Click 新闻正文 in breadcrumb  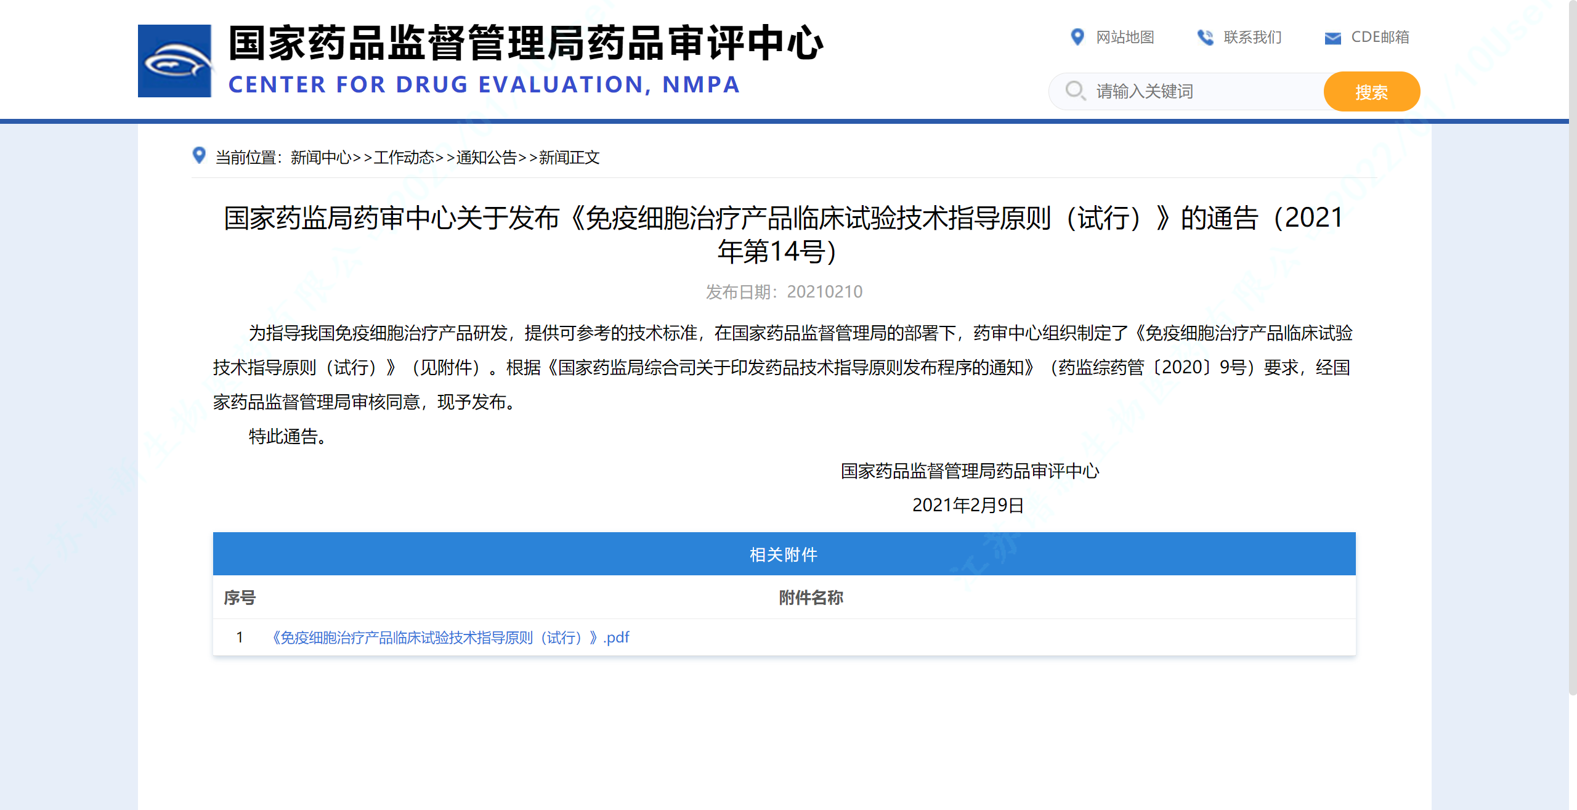(569, 158)
